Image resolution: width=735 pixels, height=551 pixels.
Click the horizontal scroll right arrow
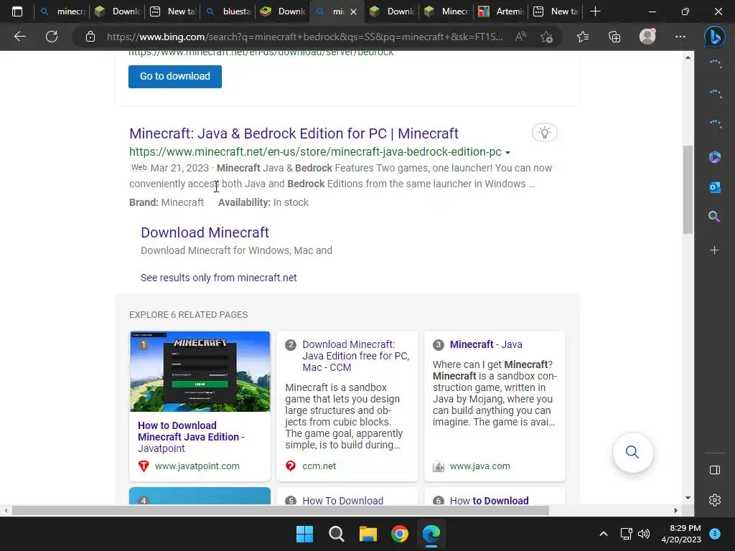point(676,510)
